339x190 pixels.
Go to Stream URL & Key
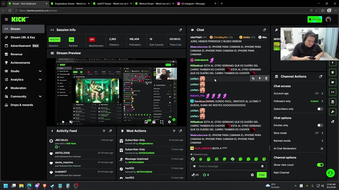(x=23, y=37)
